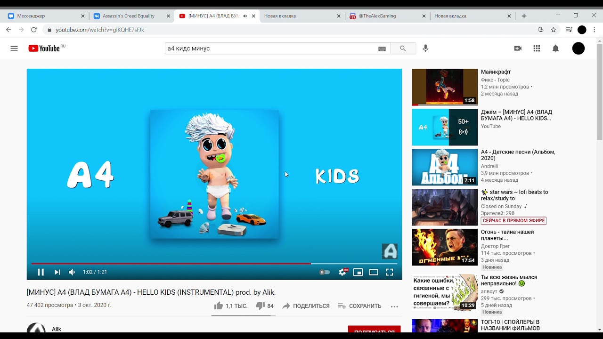Open the Майнкрафт video thumbnail
603x339 pixels.
(445, 87)
